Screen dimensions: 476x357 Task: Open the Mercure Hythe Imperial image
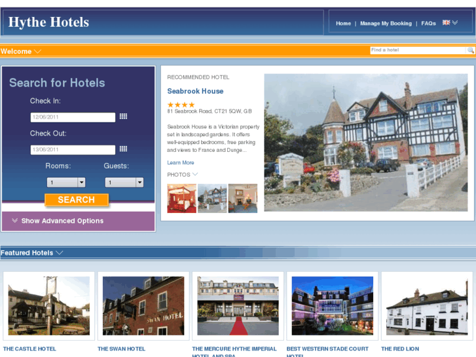(238, 306)
